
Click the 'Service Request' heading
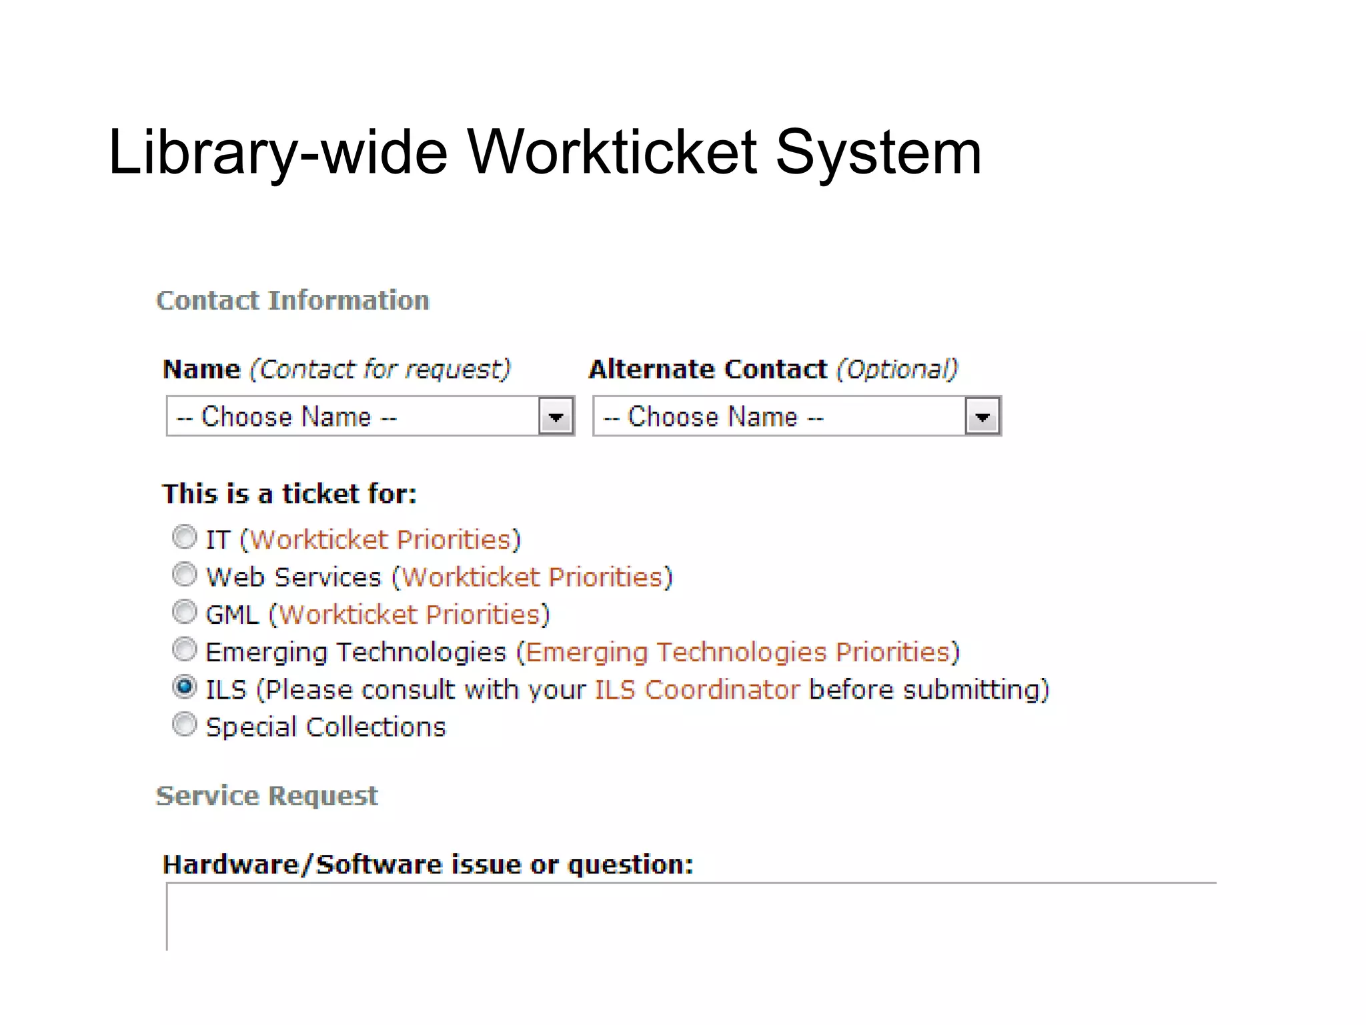[x=267, y=795]
